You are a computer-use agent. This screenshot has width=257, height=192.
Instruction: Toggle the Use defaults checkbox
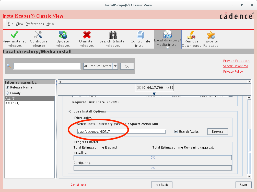[x=176, y=131]
